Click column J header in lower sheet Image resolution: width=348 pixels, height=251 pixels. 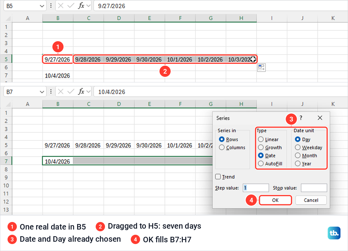302,104
